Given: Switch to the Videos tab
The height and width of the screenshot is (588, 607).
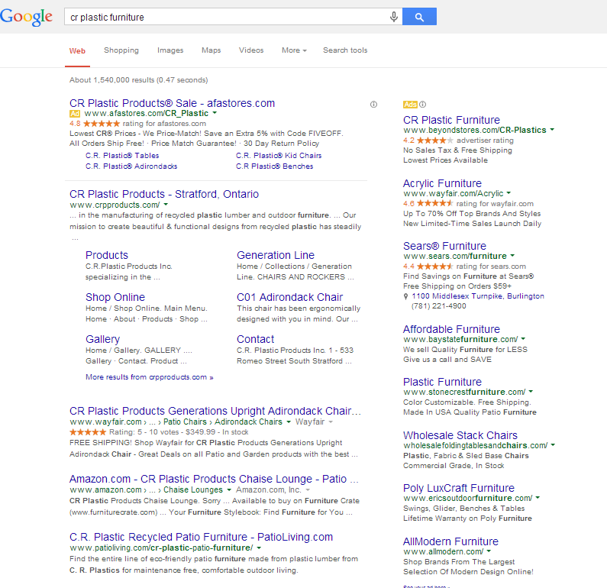Looking at the screenshot, I should coord(251,50).
